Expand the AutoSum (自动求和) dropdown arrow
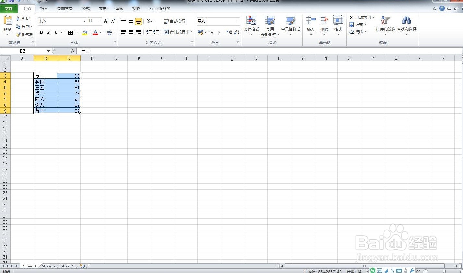This screenshot has height=273, width=463. [373, 18]
